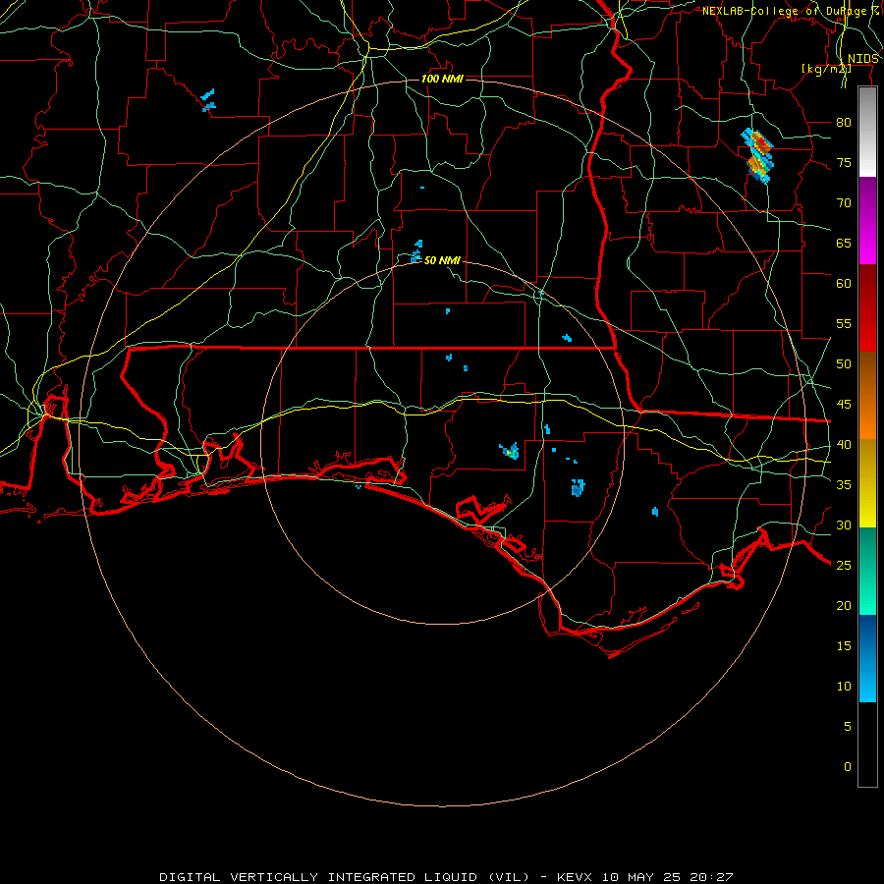The height and width of the screenshot is (884, 884).
Task: Select the black bottom segment of the color scale
Action: tap(867, 745)
